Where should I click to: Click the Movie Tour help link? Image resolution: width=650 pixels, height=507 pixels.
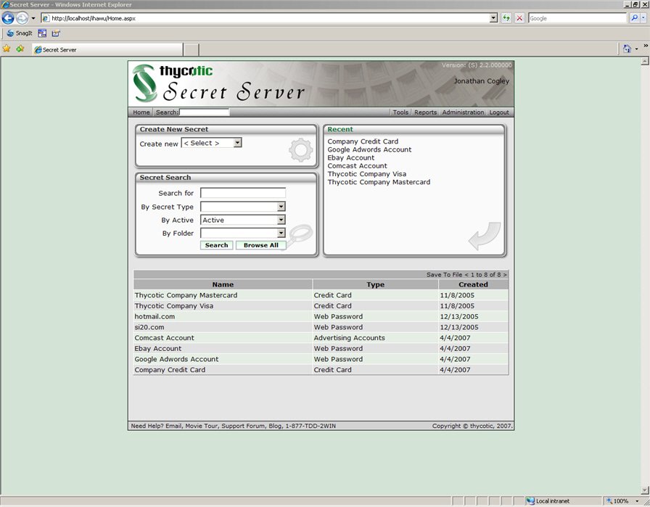201,426
